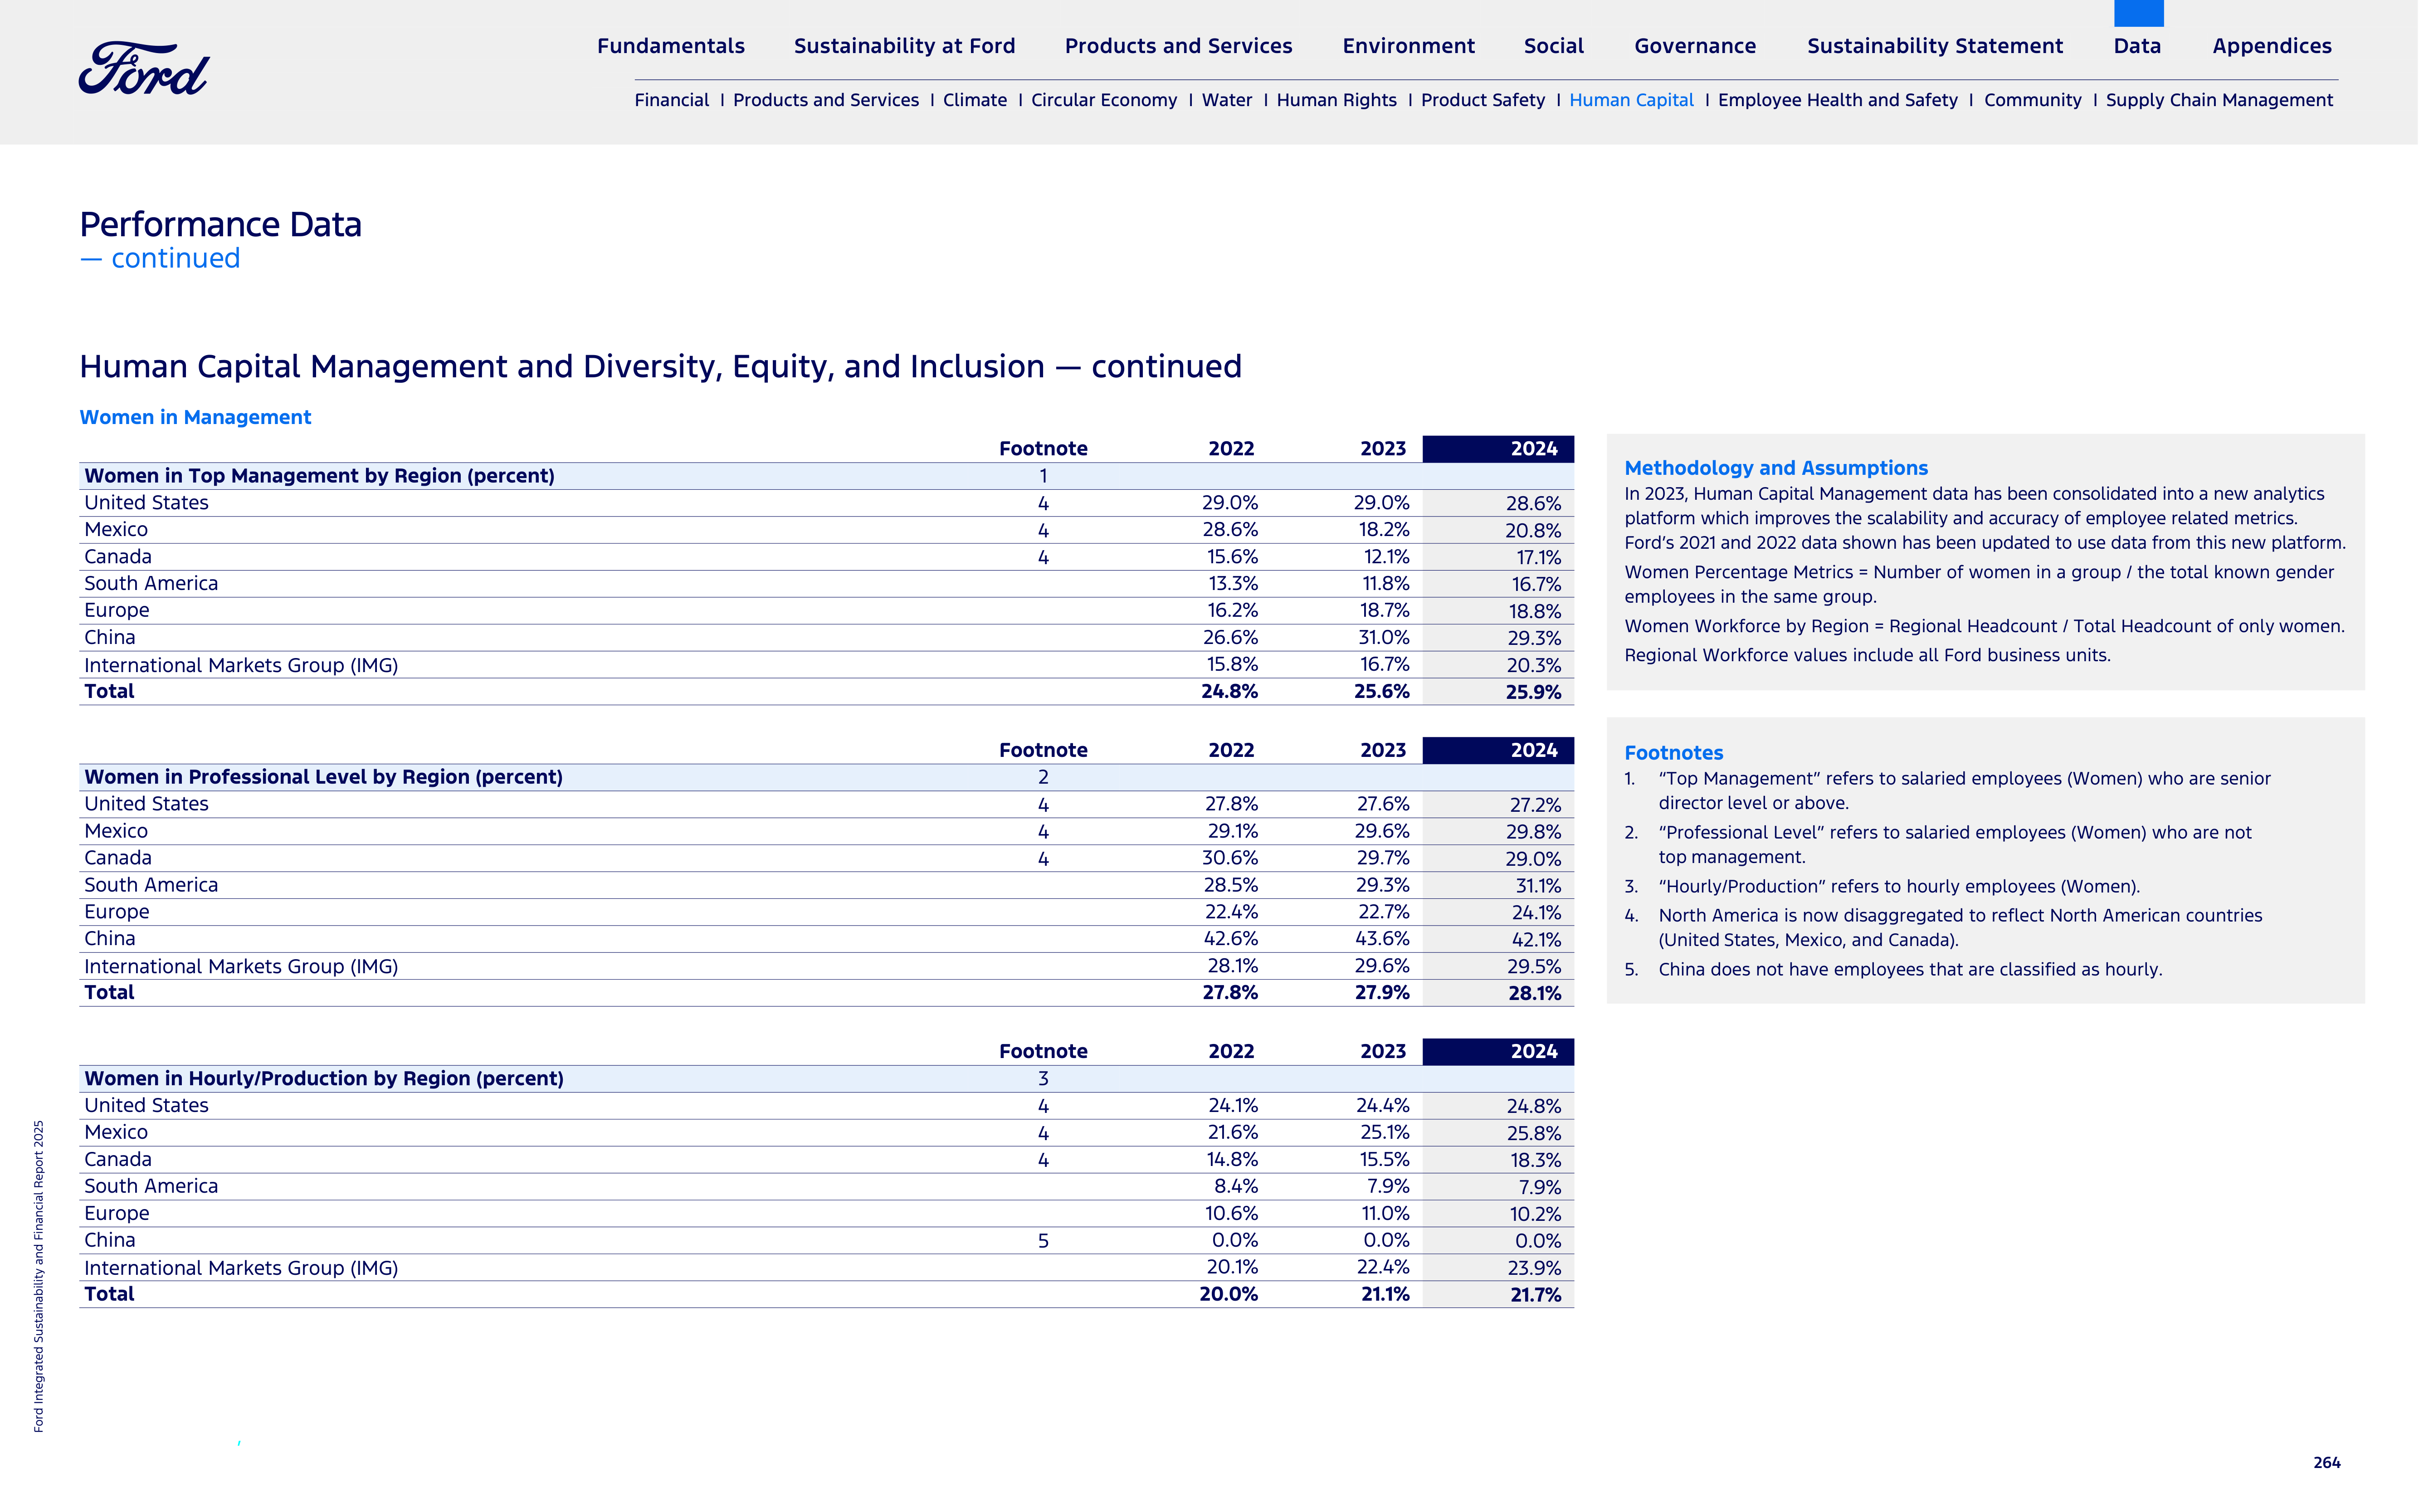Select the Top Management 2024 column header
The height and width of the screenshot is (1512, 2419).
point(1497,449)
